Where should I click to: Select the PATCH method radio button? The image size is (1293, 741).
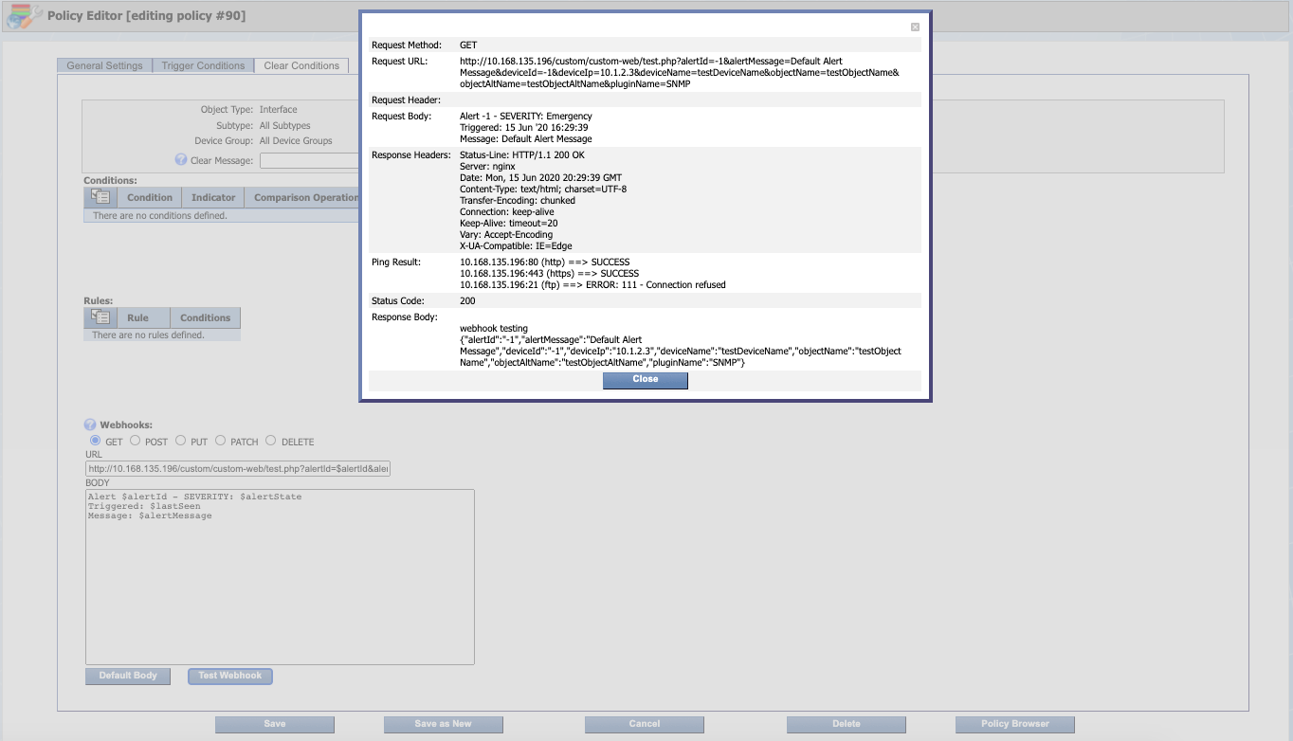click(221, 441)
